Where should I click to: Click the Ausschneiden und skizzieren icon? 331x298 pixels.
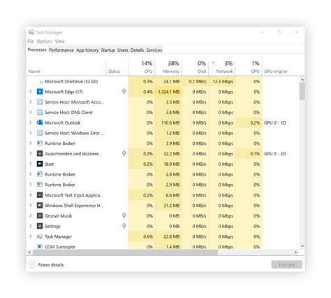(x=40, y=153)
